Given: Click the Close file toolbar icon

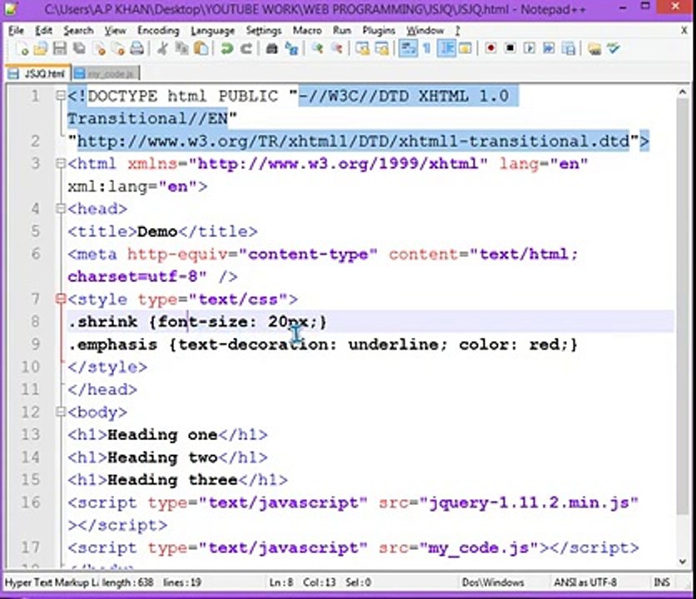Looking at the screenshot, I should click(100, 48).
